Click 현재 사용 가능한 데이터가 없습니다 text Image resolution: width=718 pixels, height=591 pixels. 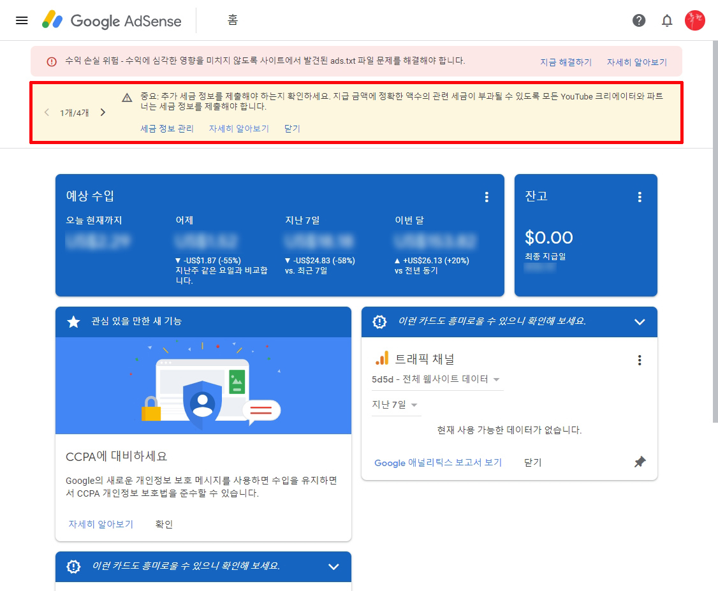pos(509,430)
